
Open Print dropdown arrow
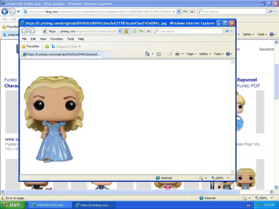183,54
